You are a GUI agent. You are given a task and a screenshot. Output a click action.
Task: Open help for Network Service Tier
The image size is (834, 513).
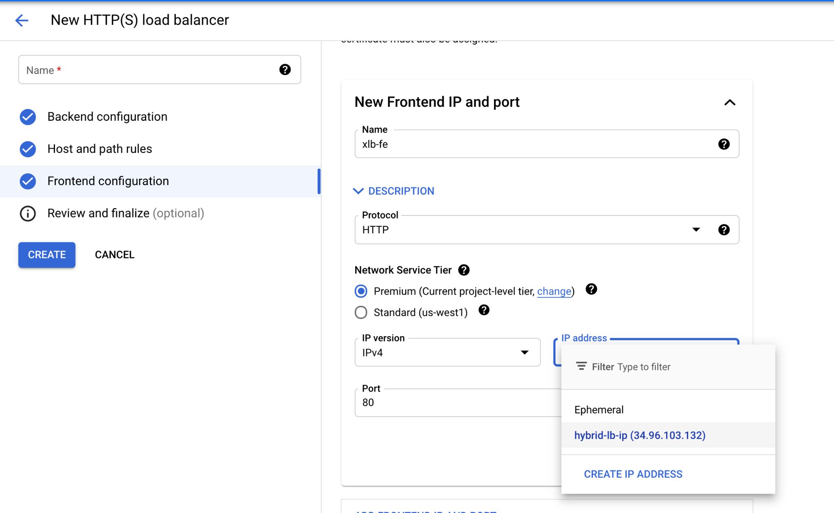tap(463, 270)
